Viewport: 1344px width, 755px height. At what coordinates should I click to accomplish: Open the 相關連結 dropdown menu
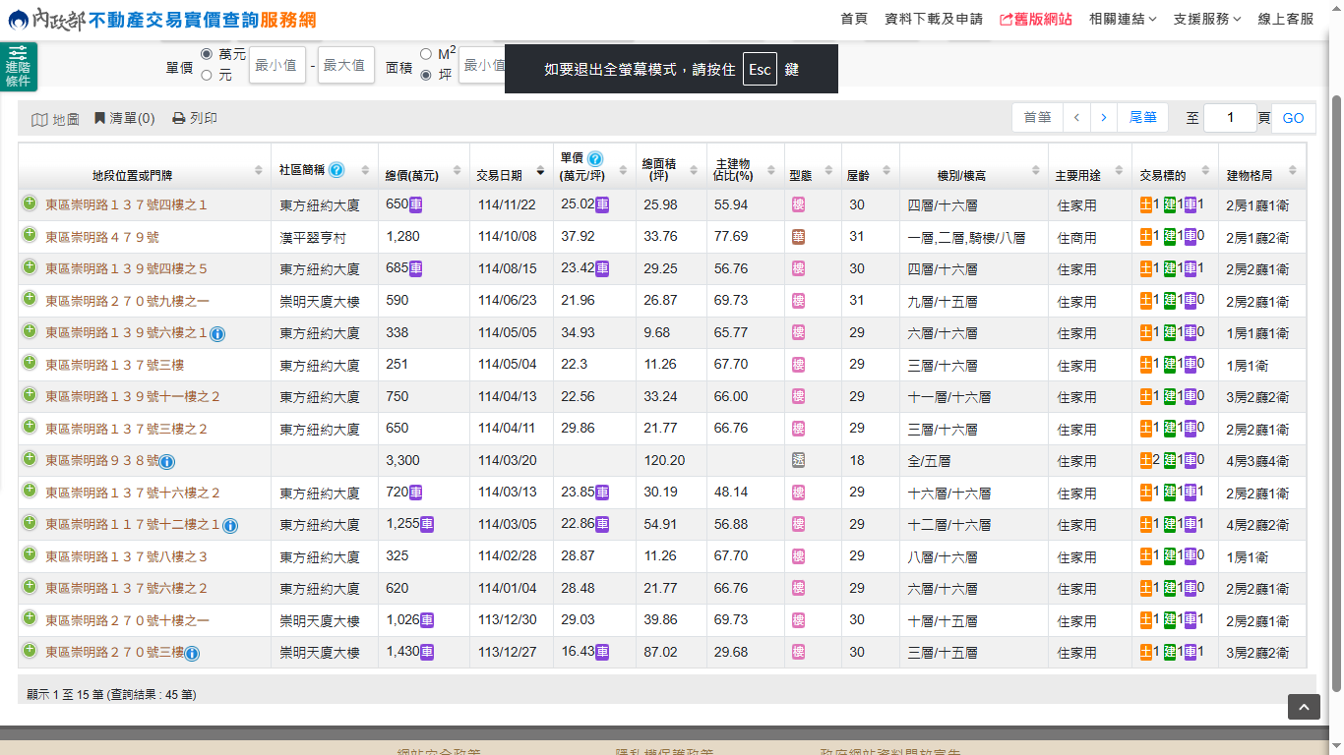click(x=1123, y=19)
